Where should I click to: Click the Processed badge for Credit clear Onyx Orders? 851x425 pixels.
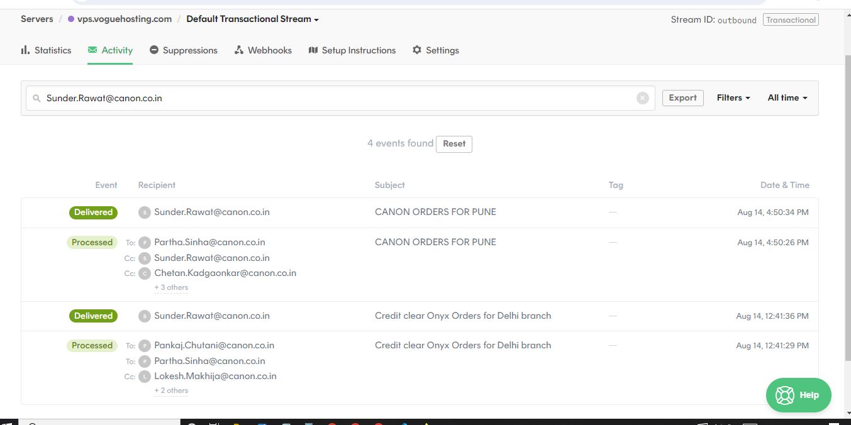92,346
